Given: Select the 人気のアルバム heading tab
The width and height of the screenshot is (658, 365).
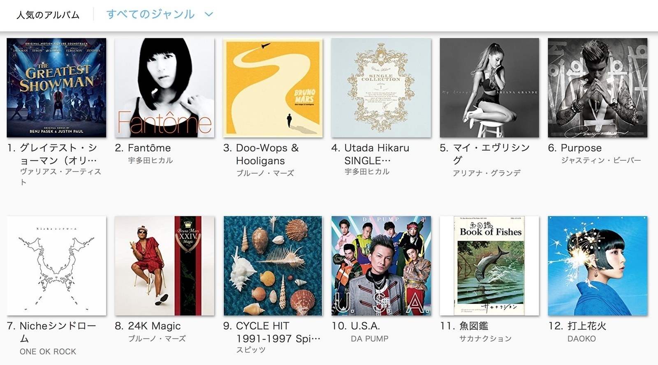Looking at the screenshot, I should coord(48,15).
